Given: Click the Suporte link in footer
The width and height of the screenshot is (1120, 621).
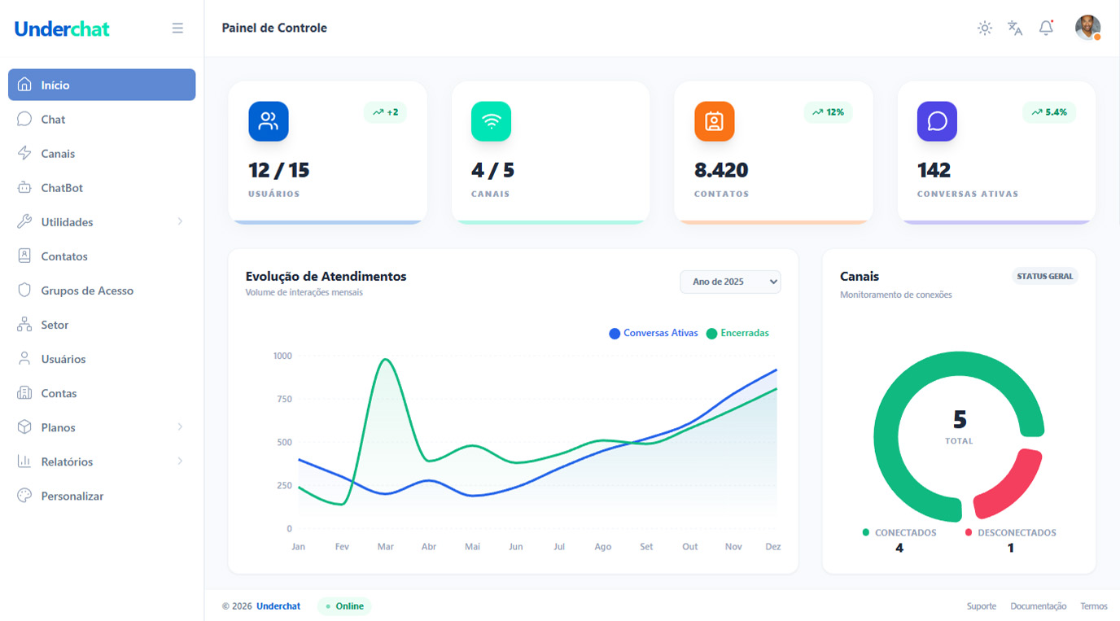Looking at the screenshot, I should click(981, 606).
